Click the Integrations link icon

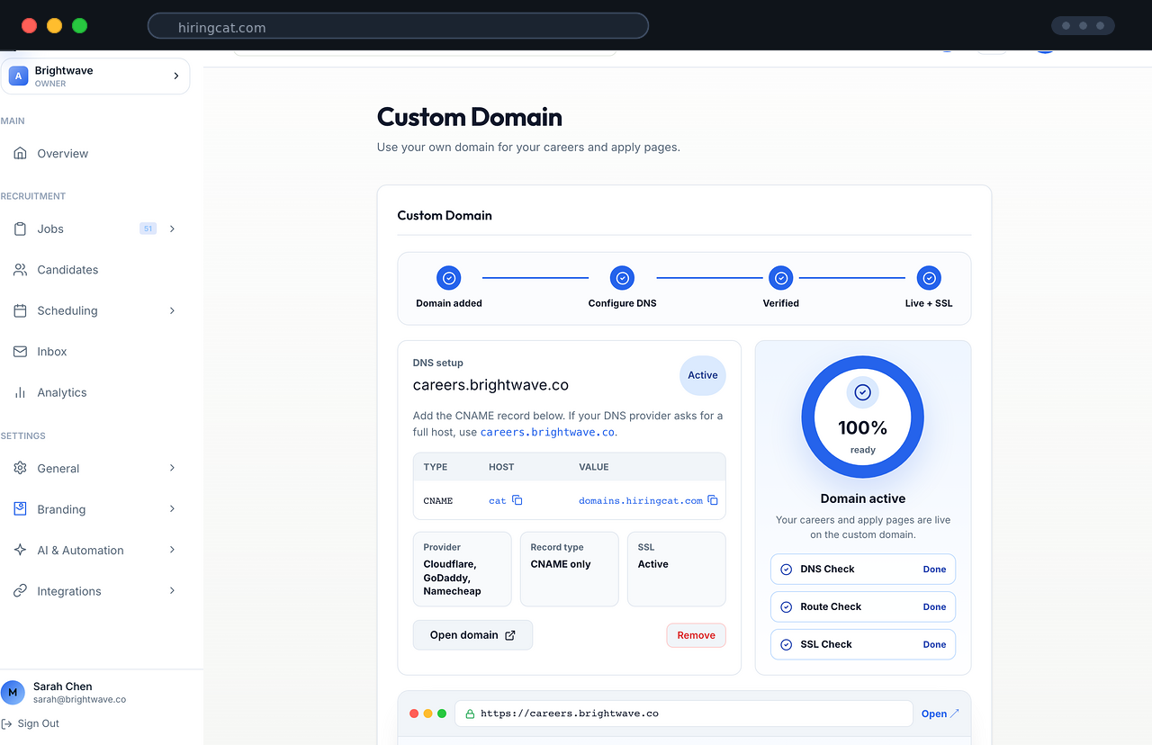(x=20, y=591)
